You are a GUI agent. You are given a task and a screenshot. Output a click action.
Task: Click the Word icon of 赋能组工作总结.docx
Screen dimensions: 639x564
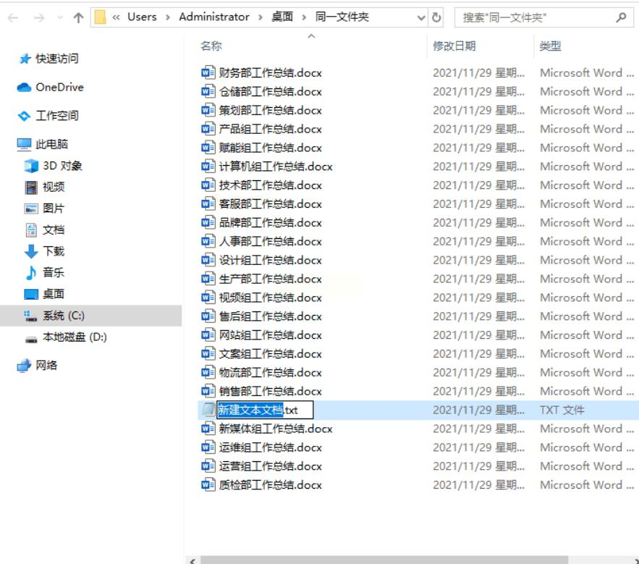coord(208,148)
